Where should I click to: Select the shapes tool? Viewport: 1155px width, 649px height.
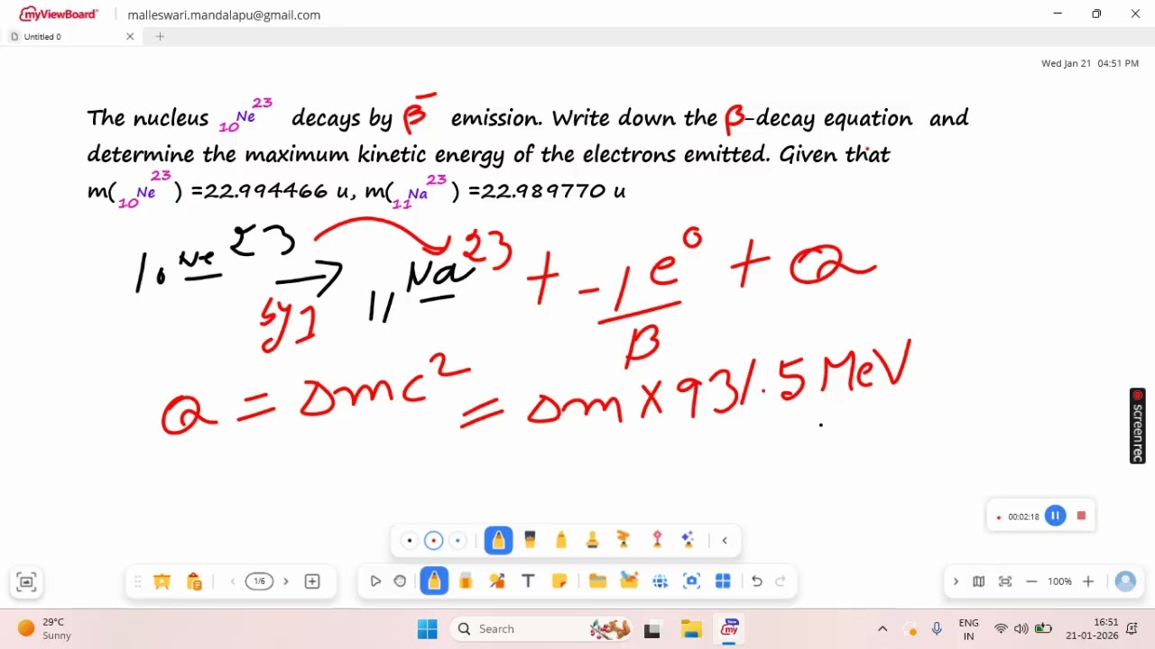(497, 581)
